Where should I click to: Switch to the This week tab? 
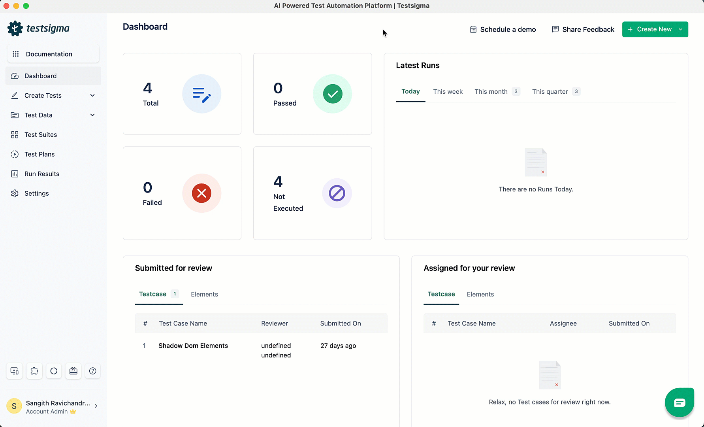[x=448, y=92]
